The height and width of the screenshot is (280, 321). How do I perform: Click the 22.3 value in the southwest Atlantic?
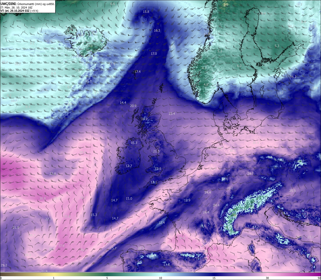(x=48, y=219)
